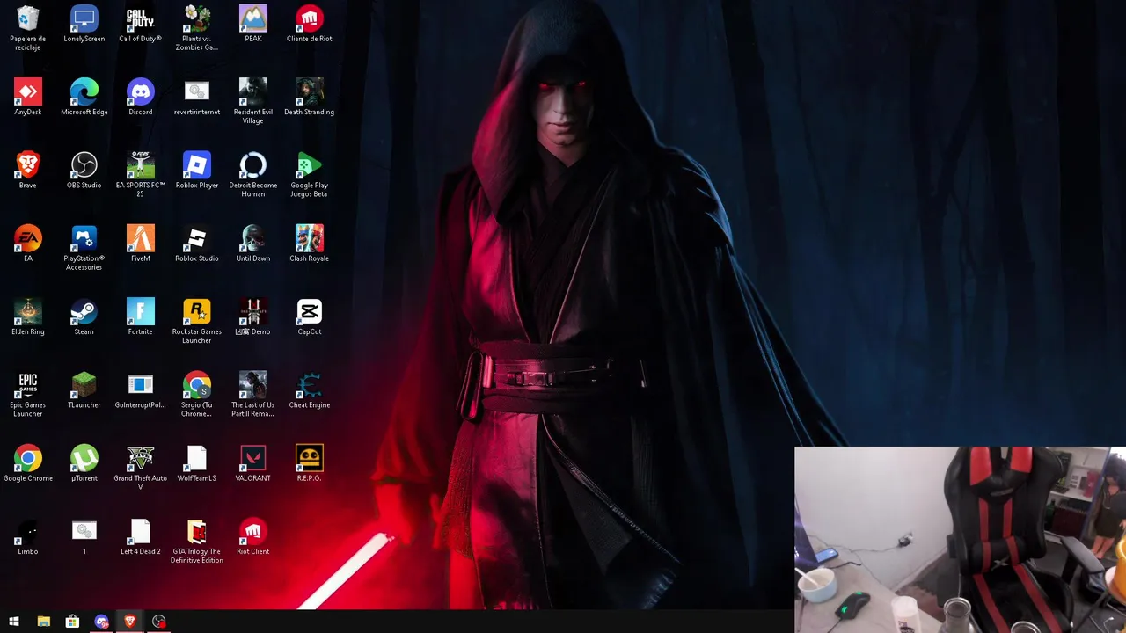Screen dimensions: 1126x633
Task: Select the Elden Ring desktop icon
Action: tap(27, 311)
